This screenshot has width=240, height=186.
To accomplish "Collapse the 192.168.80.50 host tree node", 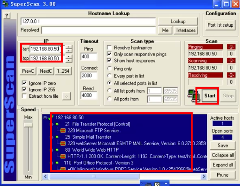I will 45,118.
